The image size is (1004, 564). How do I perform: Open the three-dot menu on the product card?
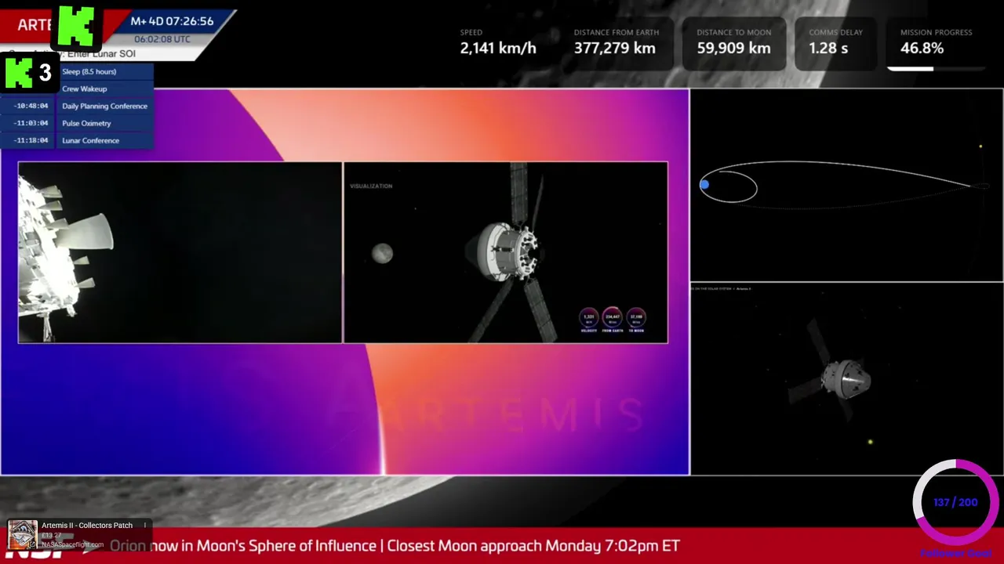click(145, 526)
